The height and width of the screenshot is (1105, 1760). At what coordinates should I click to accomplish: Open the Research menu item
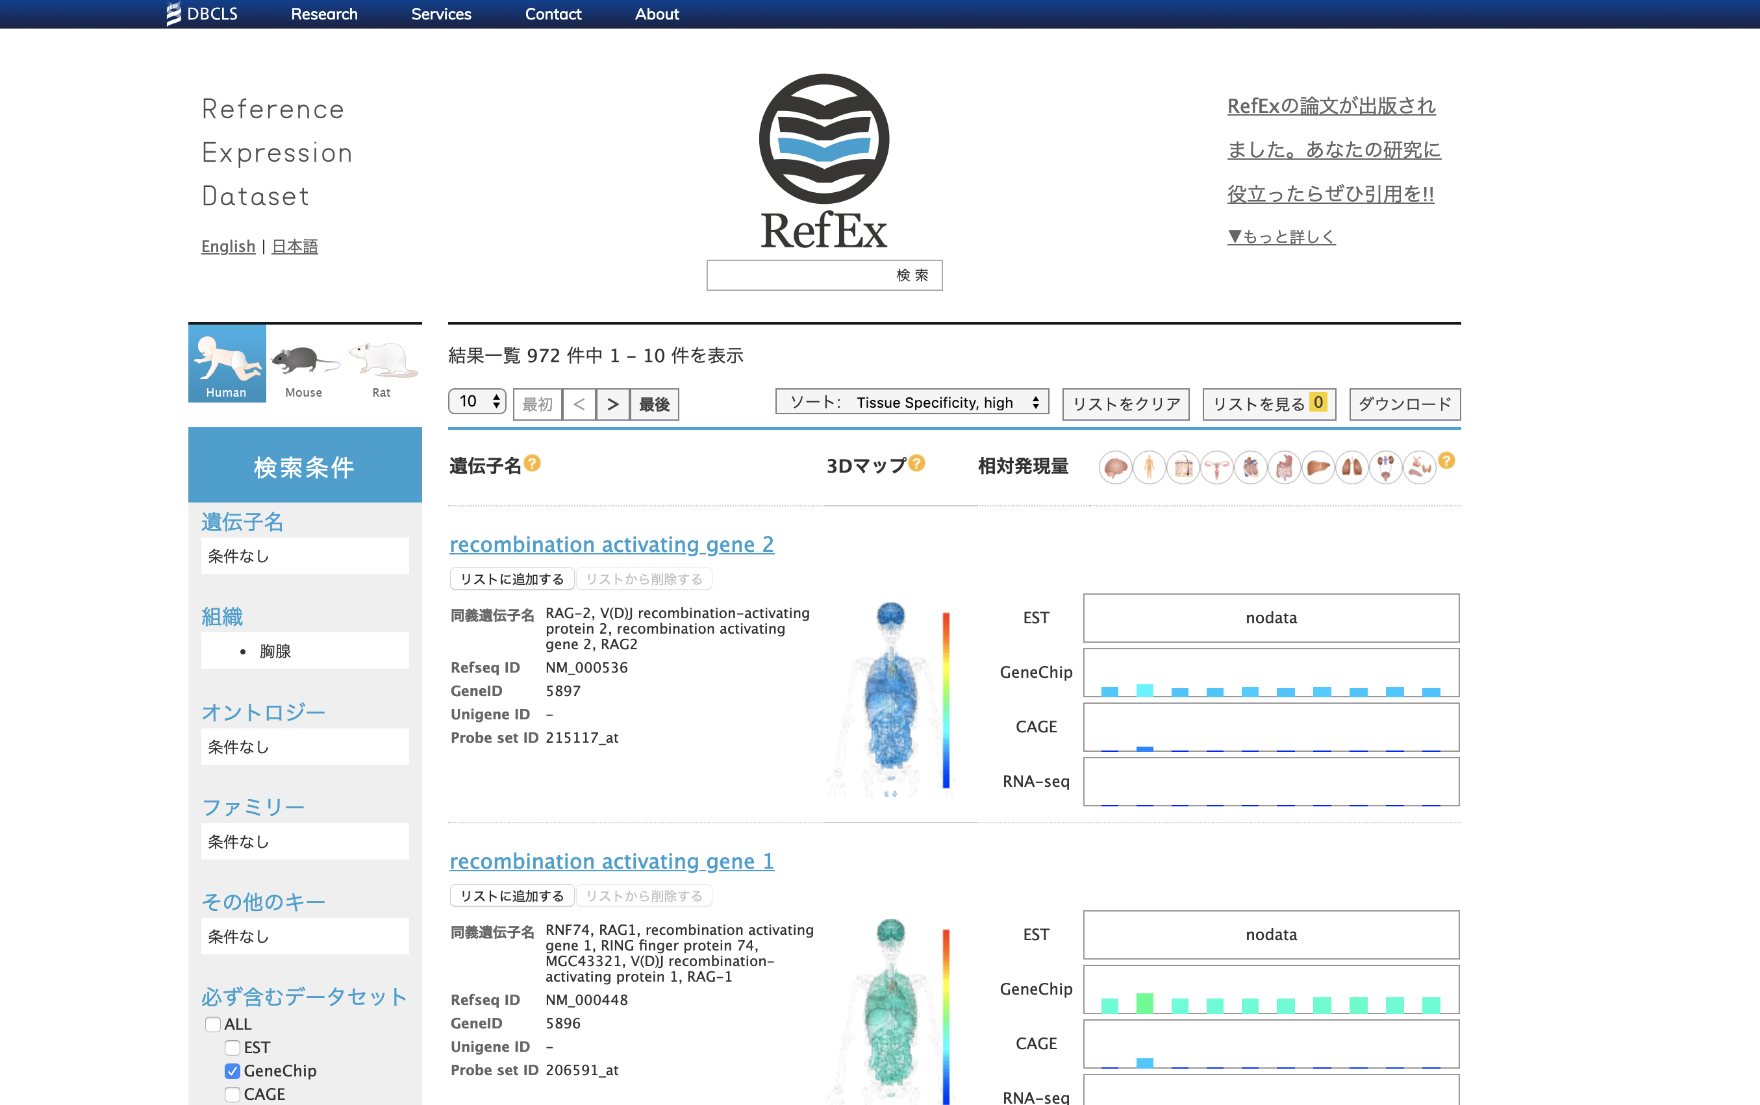324,14
